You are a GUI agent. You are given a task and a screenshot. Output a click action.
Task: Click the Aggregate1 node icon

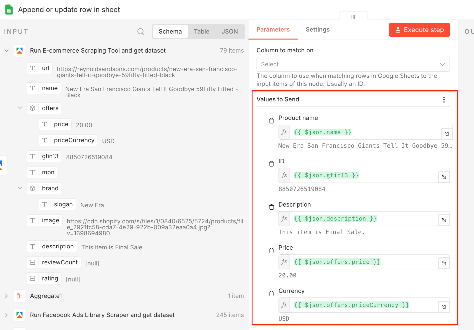pos(19,296)
